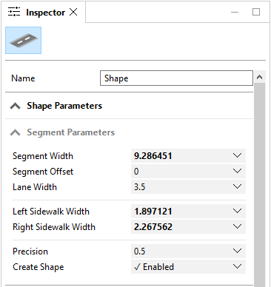Open the Precision dropdown arrow
Screen dimensions: 271x287
[237, 251]
